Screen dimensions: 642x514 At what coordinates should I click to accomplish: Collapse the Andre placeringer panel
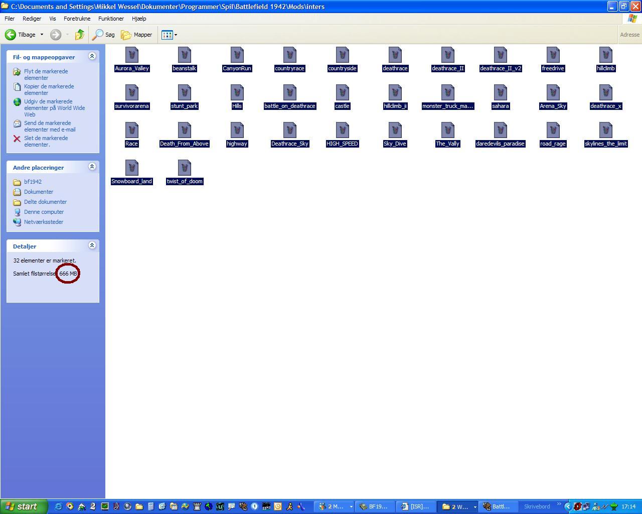pyautogui.click(x=92, y=167)
